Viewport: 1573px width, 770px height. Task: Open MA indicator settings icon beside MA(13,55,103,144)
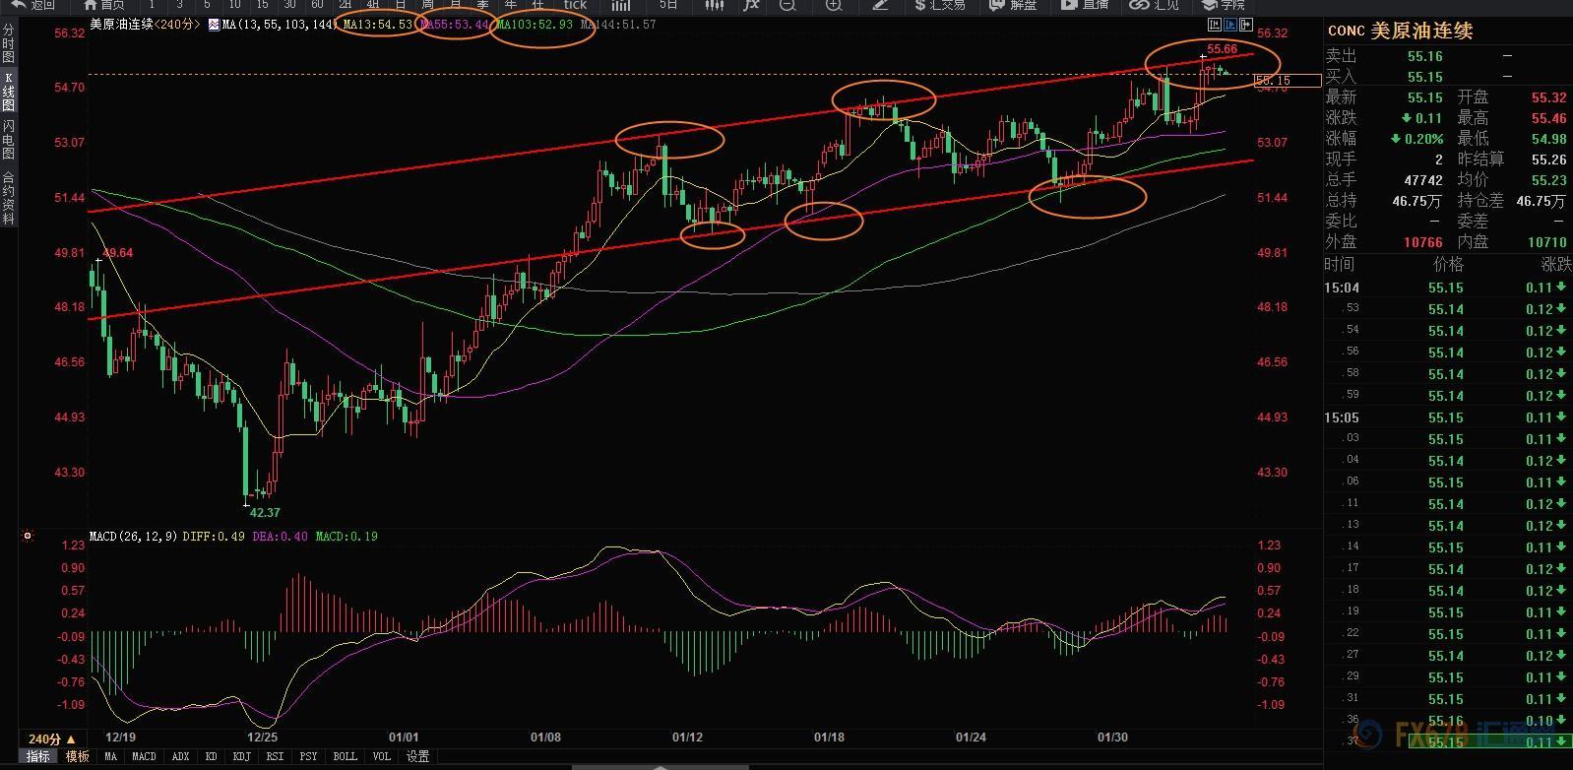pos(214,25)
